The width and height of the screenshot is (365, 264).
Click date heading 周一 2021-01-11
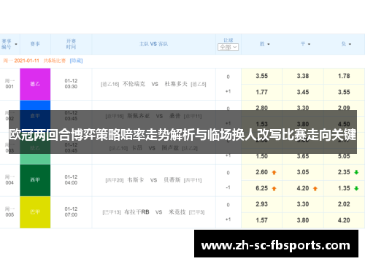tap(21, 61)
